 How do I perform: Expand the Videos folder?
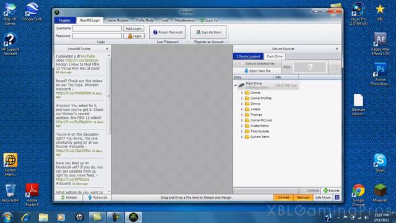(242, 110)
